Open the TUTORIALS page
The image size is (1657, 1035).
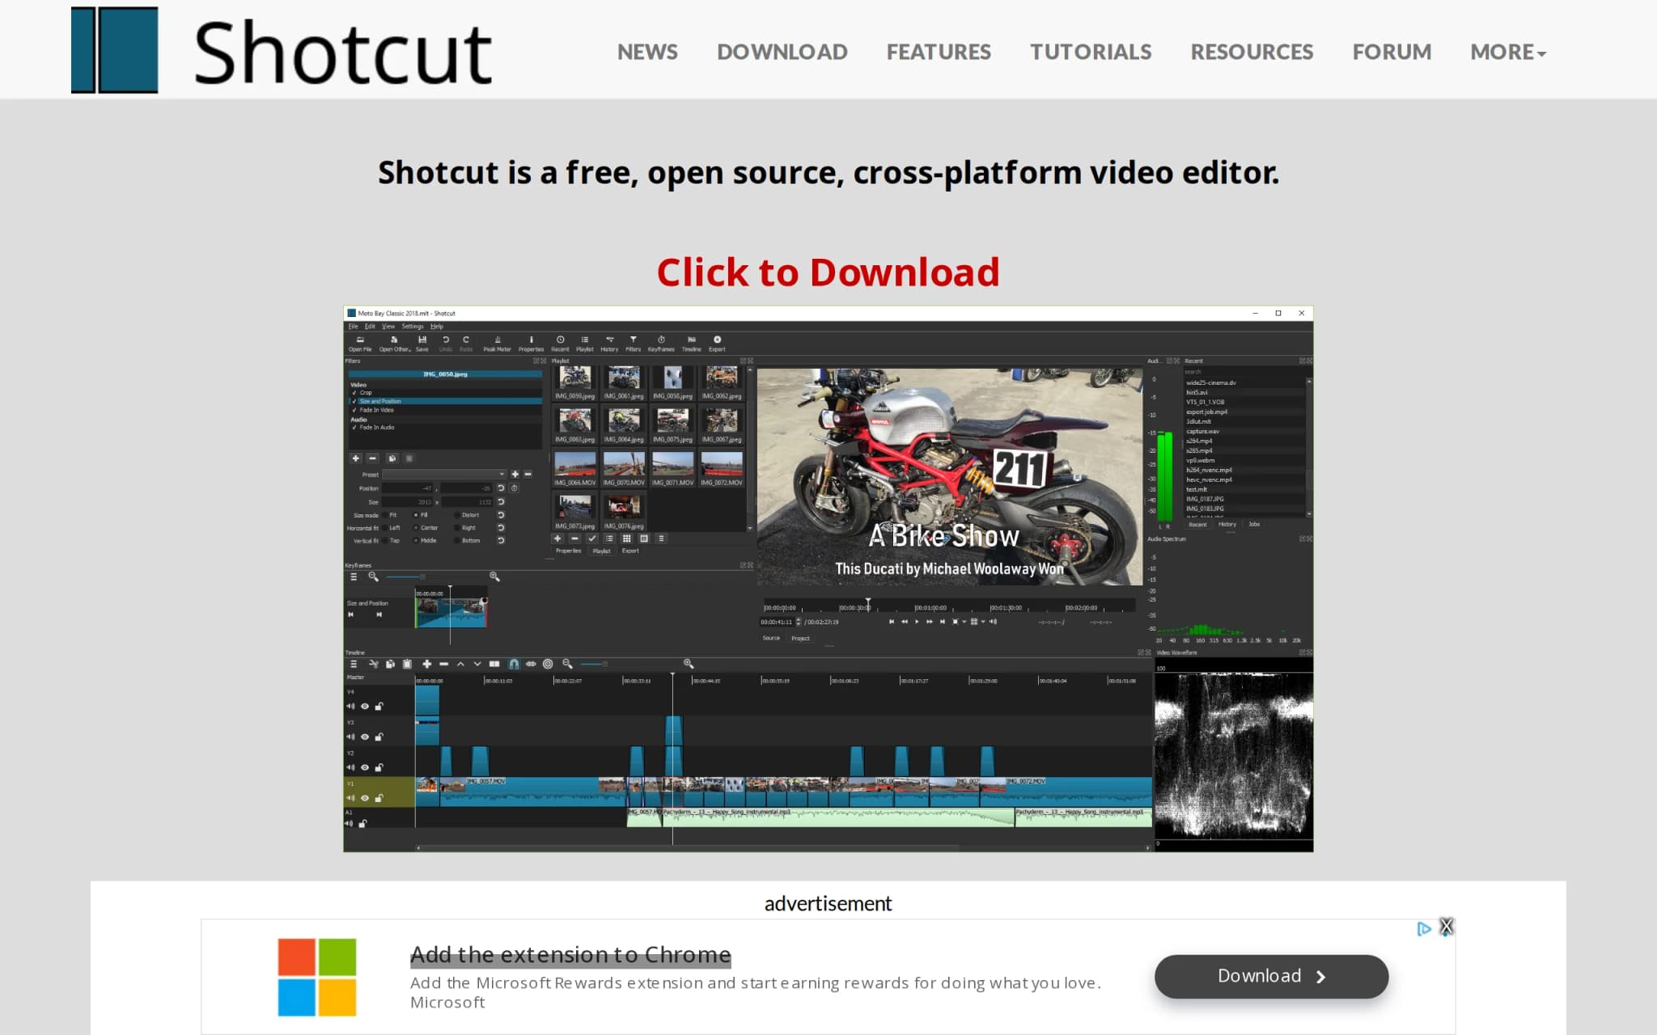tap(1091, 52)
